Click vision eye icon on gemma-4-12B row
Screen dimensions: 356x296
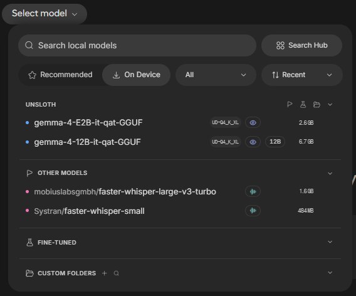(253, 142)
